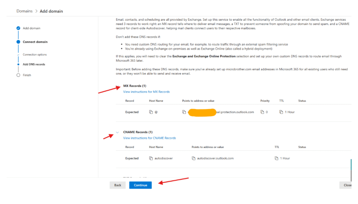Select the Add DNS records sub-step

34,65
